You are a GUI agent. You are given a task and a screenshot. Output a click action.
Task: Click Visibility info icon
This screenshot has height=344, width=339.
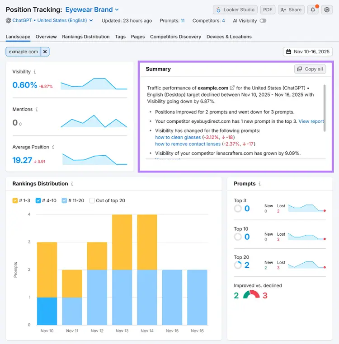click(x=35, y=72)
